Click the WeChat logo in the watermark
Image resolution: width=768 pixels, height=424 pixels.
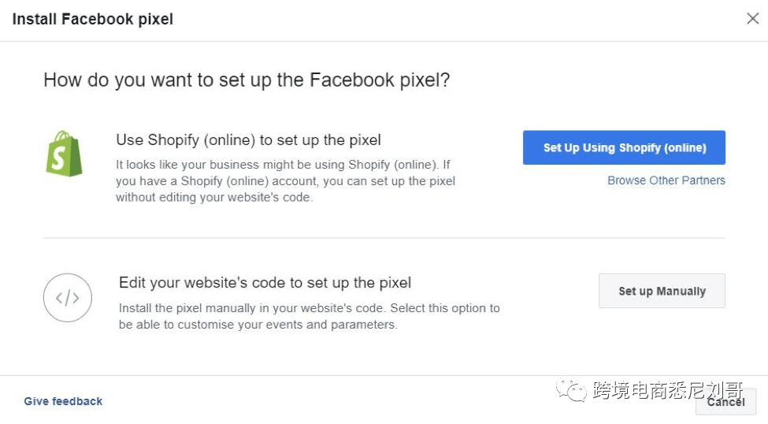point(570,390)
